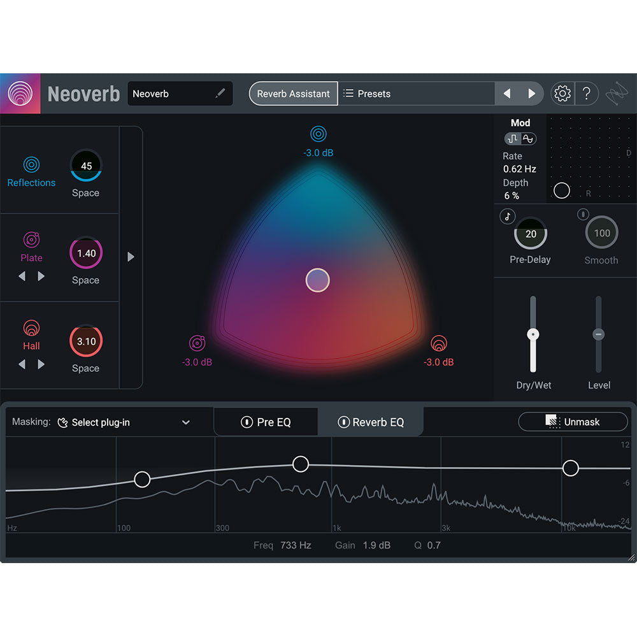Click the Dry/Wet slider handle
Image resolution: width=637 pixels, height=637 pixels.
click(x=533, y=333)
